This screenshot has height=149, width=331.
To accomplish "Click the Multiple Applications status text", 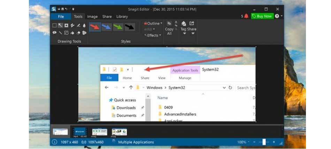I will click(136, 142).
